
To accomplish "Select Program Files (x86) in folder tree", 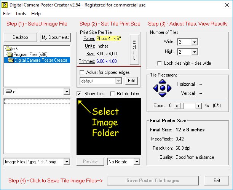I will tap(30, 54).
